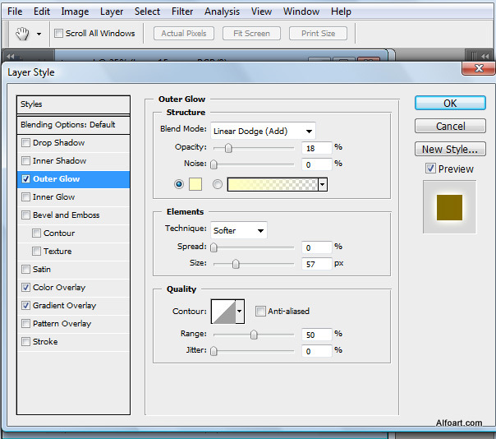This screenshot has height=439, width=496.
Task: Open the gradient picker dropdown arrow
Action: pyautogui.click(x=323, y=185)
